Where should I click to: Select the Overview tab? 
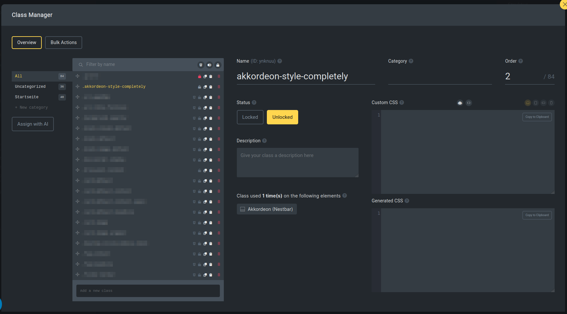(x=26, y=42)
